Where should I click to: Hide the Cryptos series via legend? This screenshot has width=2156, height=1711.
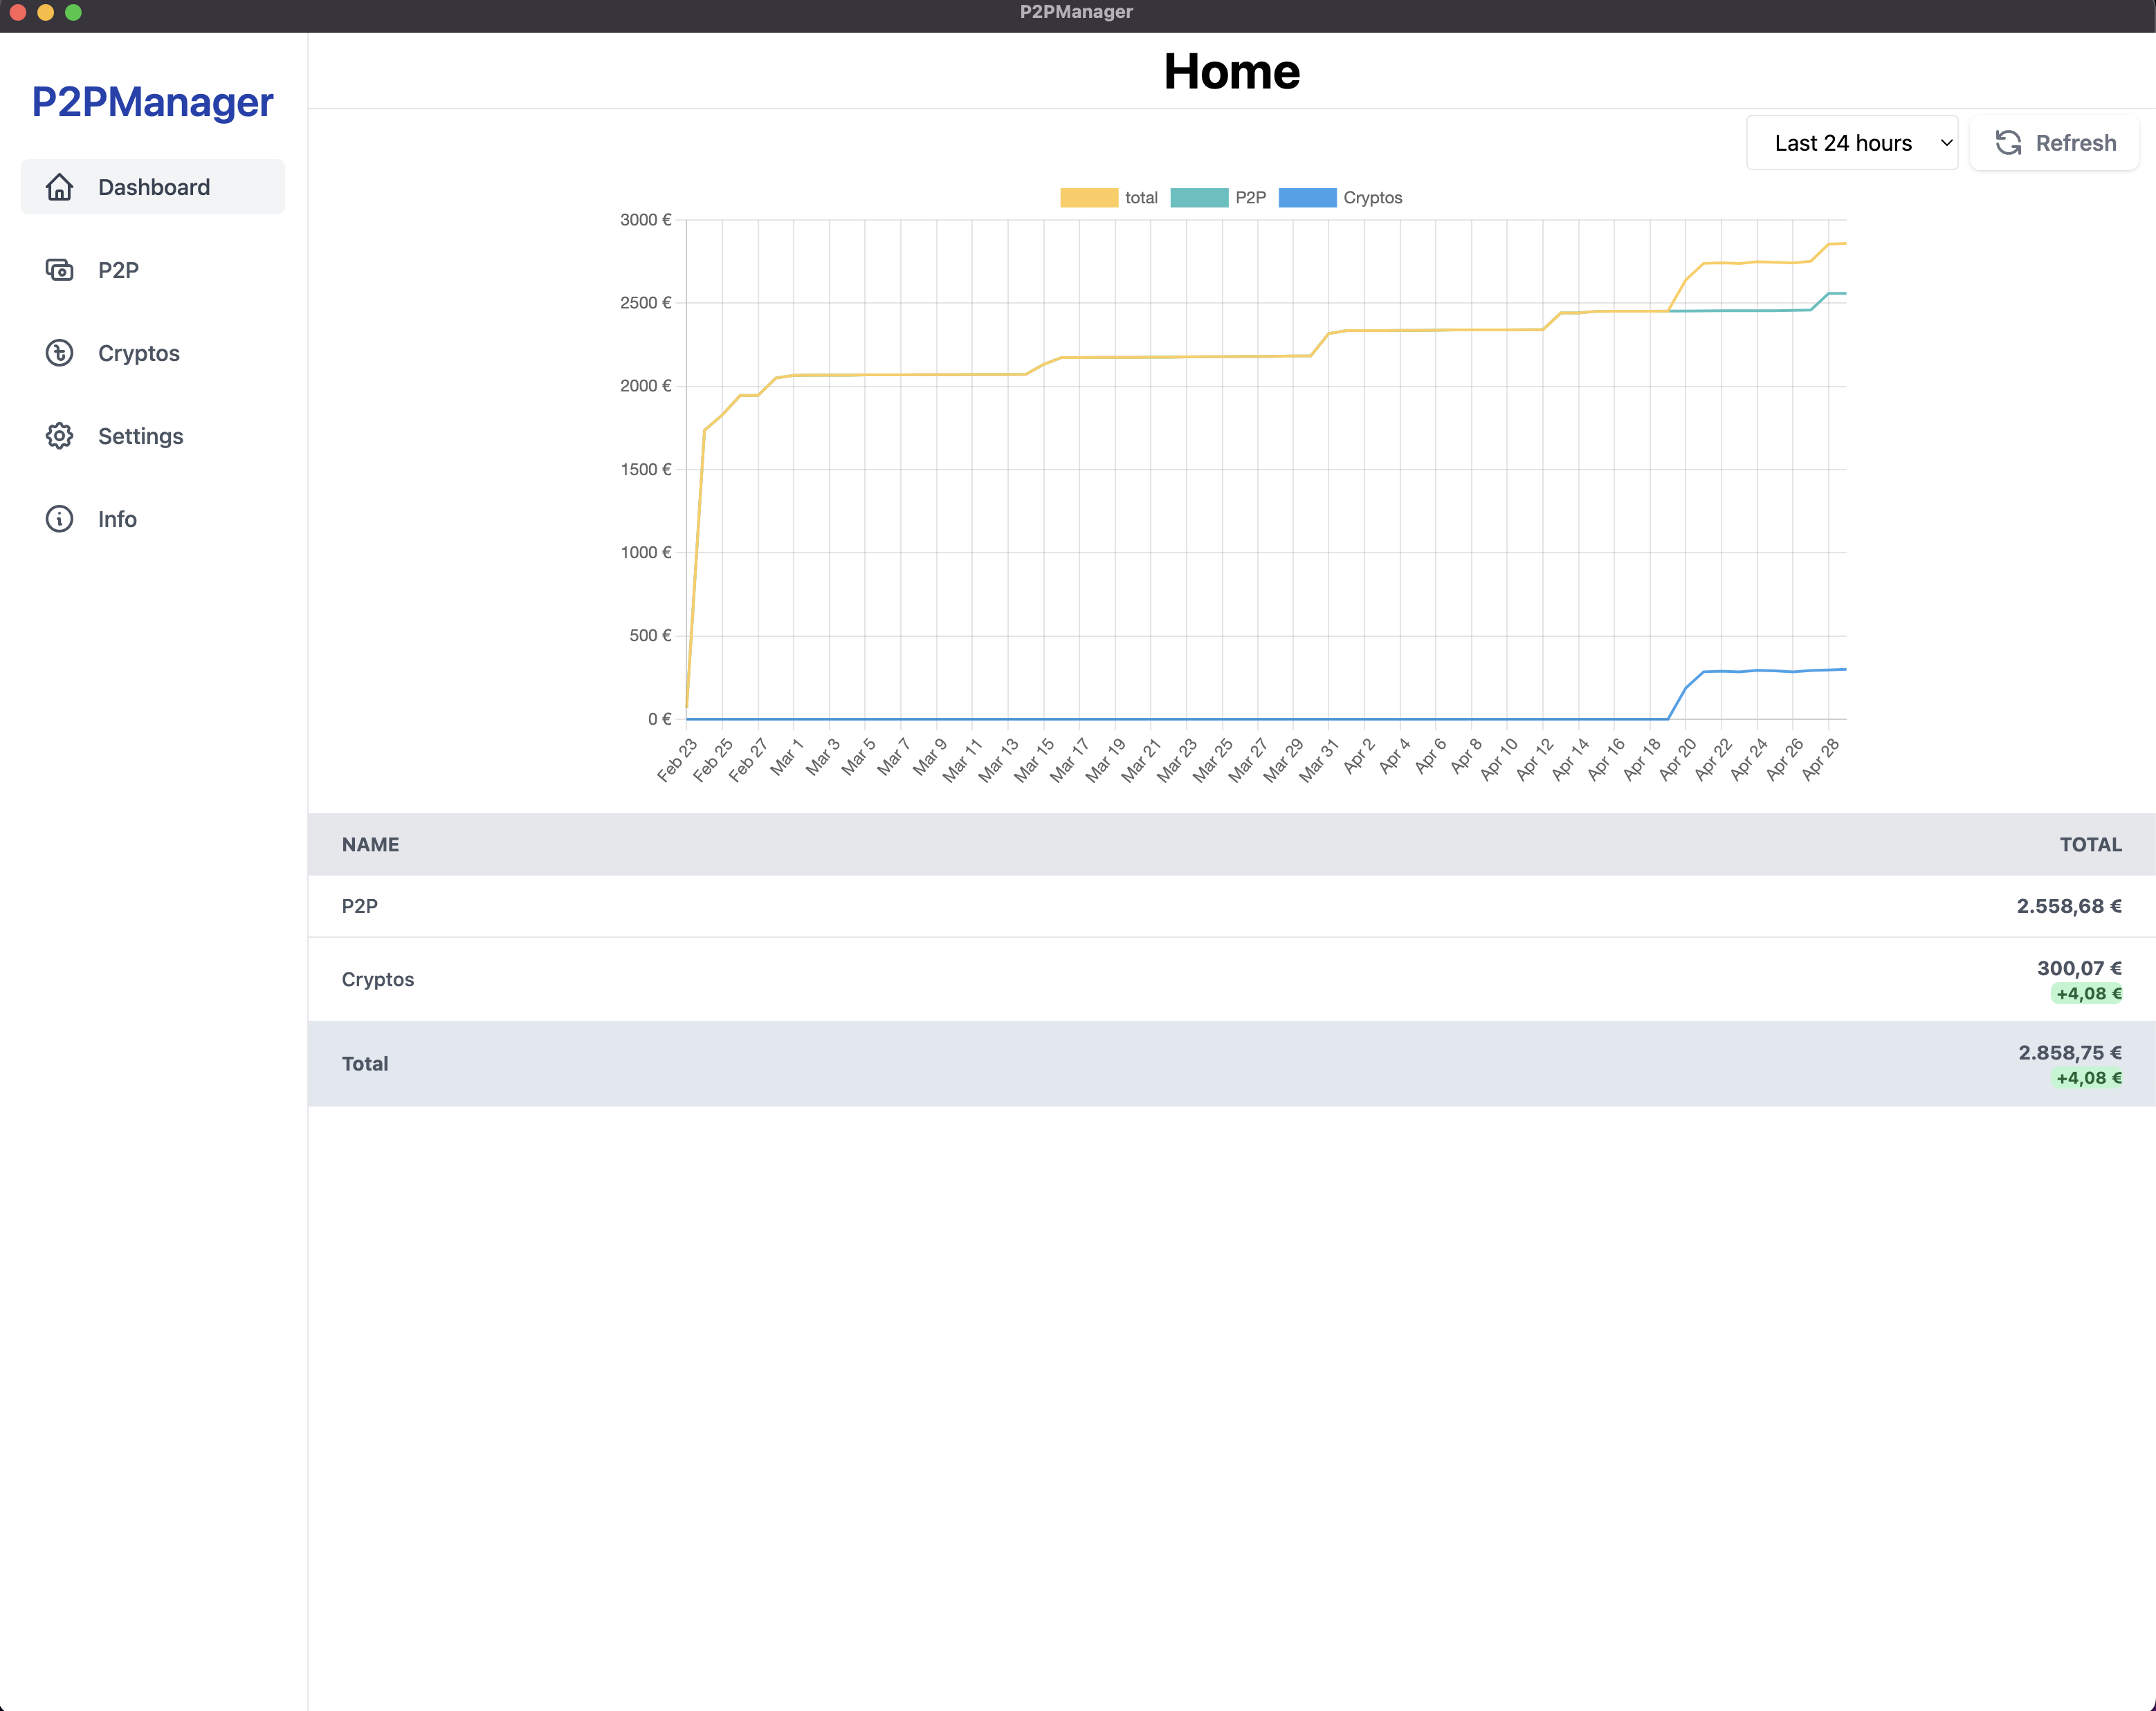pyautogui.click(x=1371, y=198)
